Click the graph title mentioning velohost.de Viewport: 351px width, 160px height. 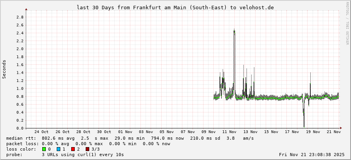[x=175, y=7]
